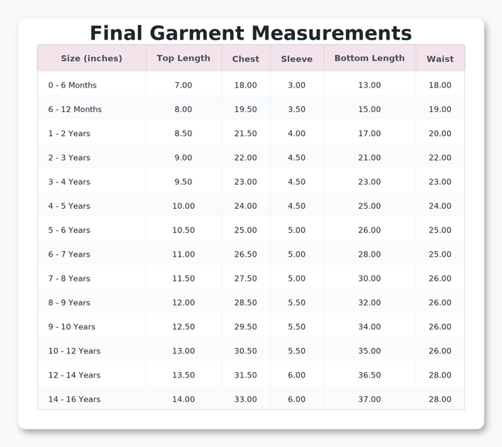Select the 0 - 6 Months row label
The height and width of the screenshot is (447, 502).
pyautogui.click(x=73, y=85)
